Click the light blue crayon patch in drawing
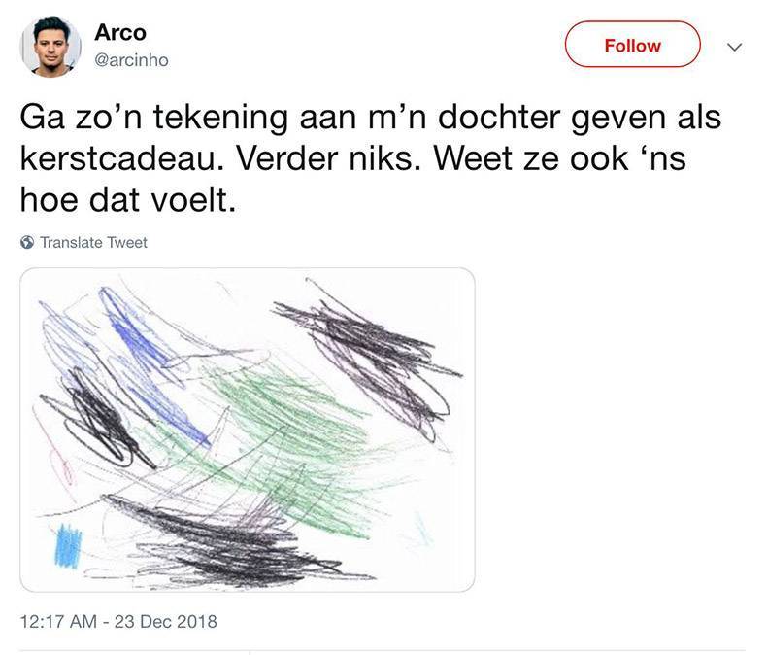767x655 pixels. 68,546
